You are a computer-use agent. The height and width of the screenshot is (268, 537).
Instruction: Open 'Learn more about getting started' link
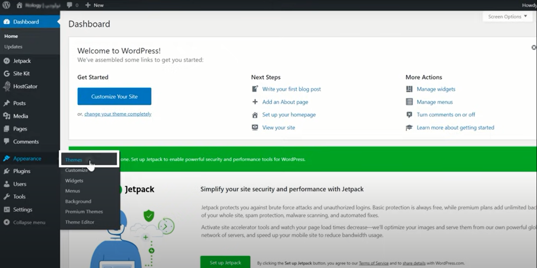click(456, 128)
